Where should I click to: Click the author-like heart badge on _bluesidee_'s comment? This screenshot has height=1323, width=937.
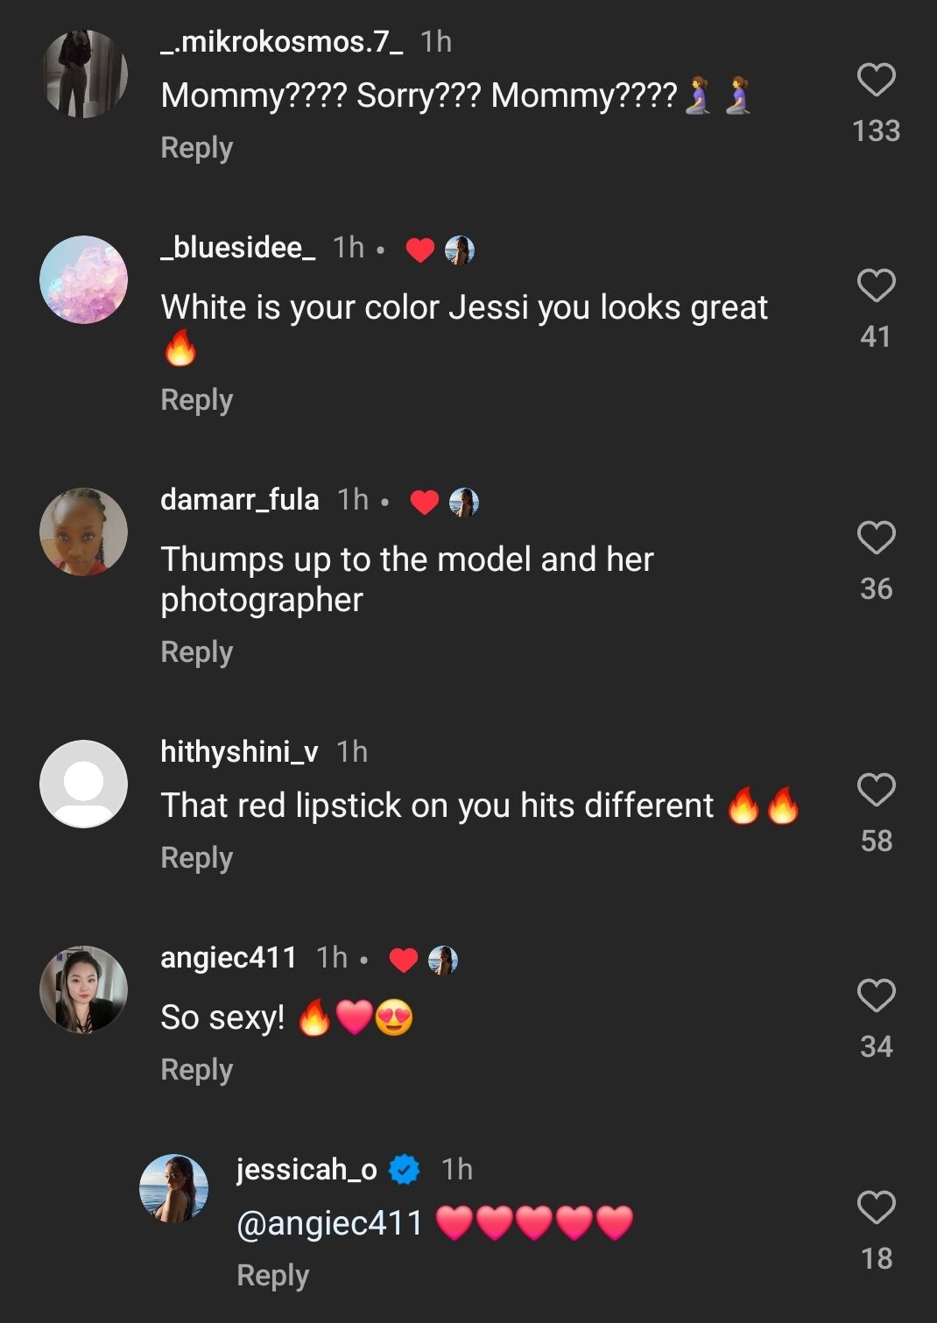(419, 250)
